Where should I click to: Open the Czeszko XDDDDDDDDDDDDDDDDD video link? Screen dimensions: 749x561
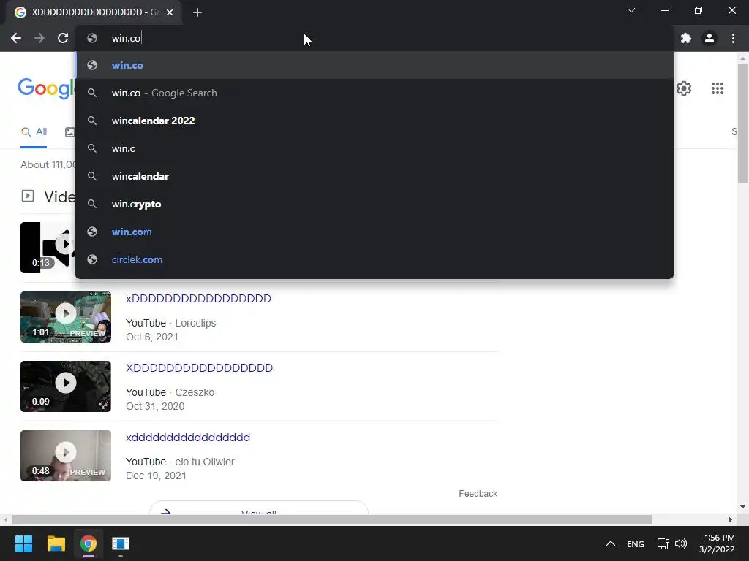pos(199,368)
